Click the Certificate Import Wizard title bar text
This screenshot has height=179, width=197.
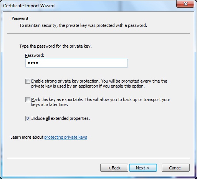point(29,6)
